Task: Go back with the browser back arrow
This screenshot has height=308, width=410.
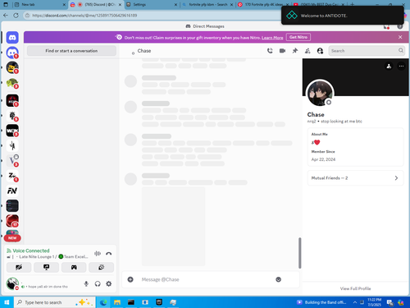Action: 6,16
